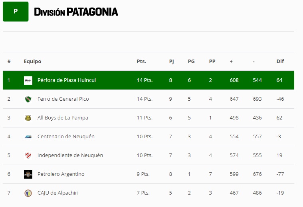Select All Boys de La Pampa name
Viewport: 303px width, 207px height.
(63, 118)
